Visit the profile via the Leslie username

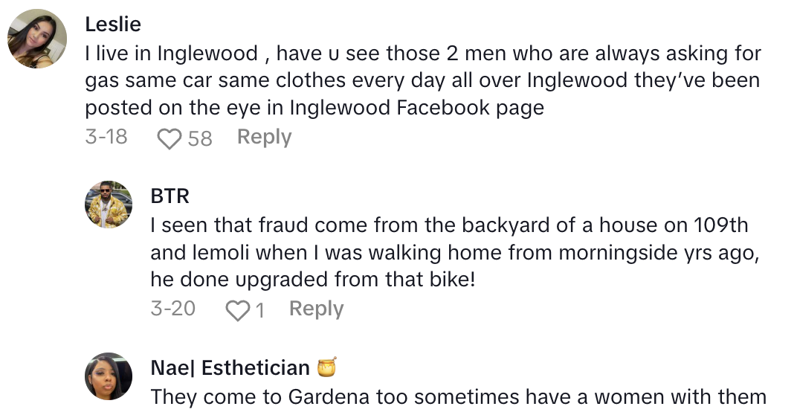113,24
